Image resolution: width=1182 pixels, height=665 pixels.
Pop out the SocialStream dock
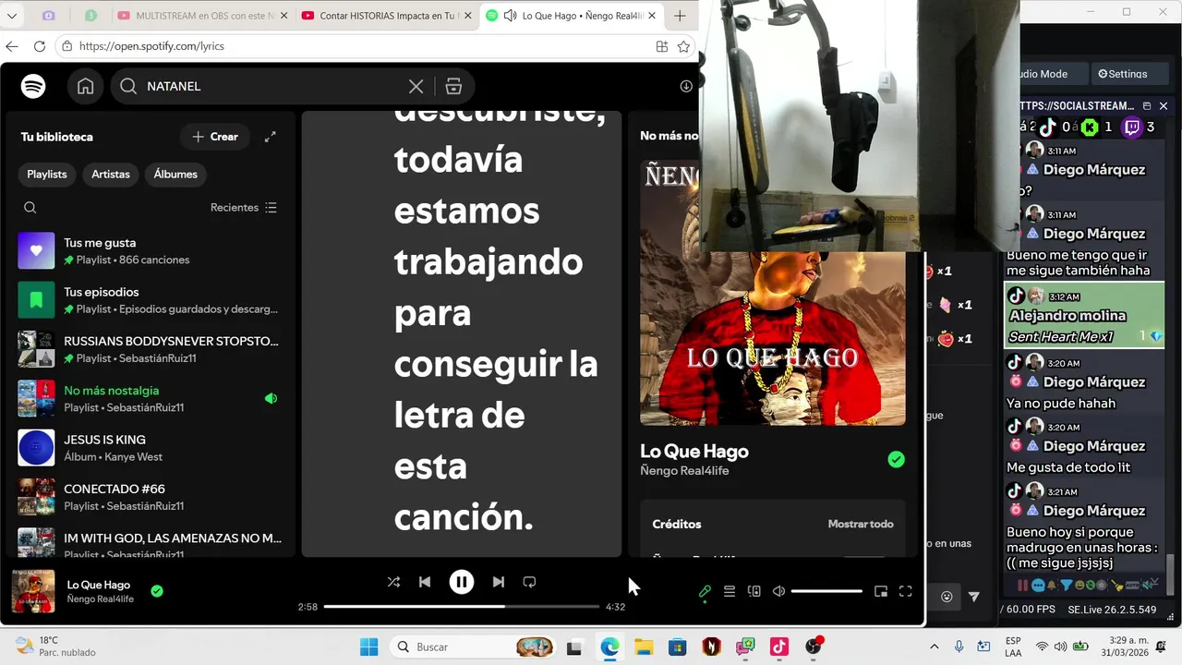pos(1147,106)
